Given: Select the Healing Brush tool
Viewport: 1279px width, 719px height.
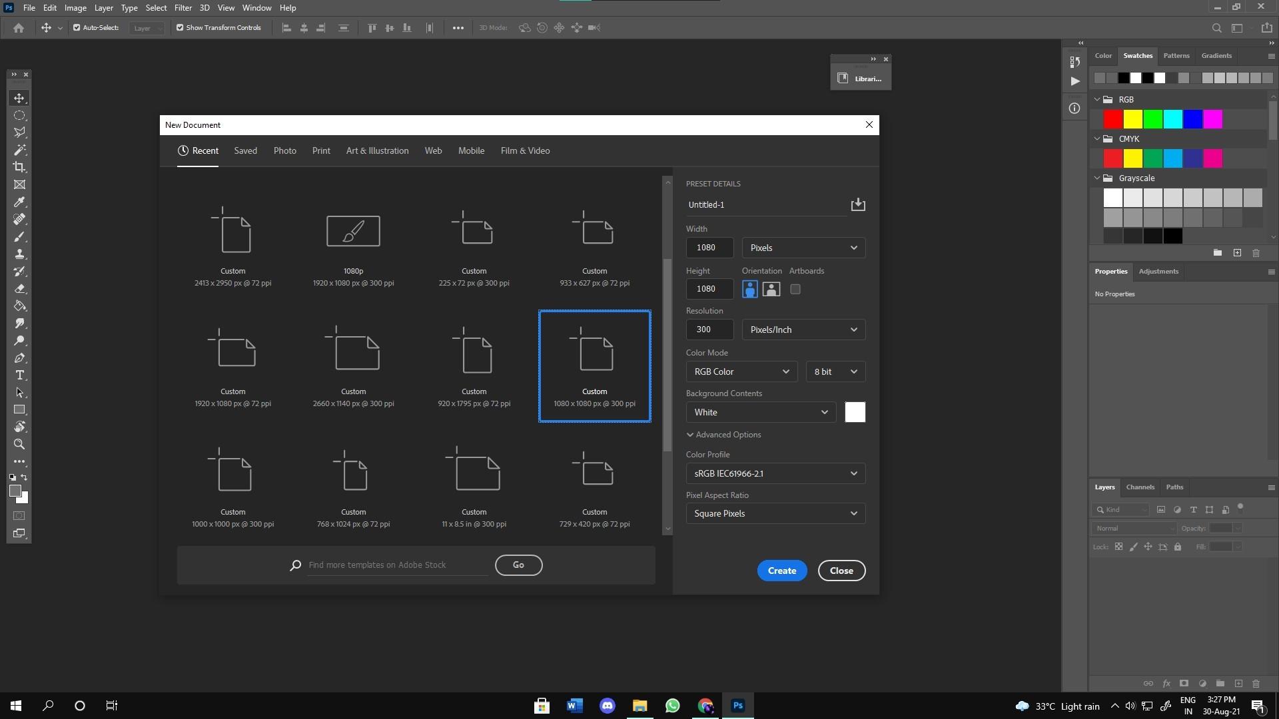Looking at the screenshot, I should tap(19, 219).
